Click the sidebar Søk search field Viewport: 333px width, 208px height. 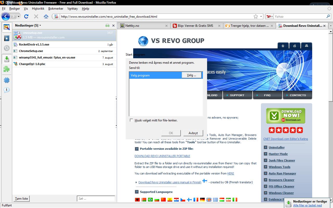tap(96, 199)
